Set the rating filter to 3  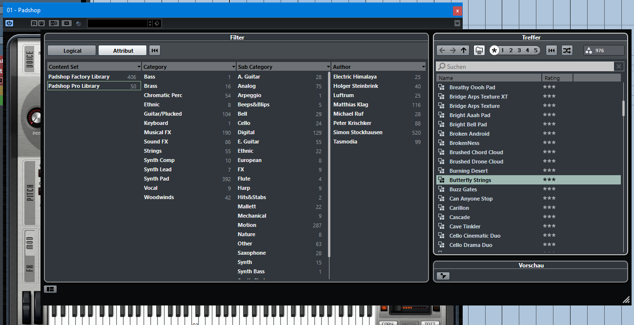tap(519, 50)
